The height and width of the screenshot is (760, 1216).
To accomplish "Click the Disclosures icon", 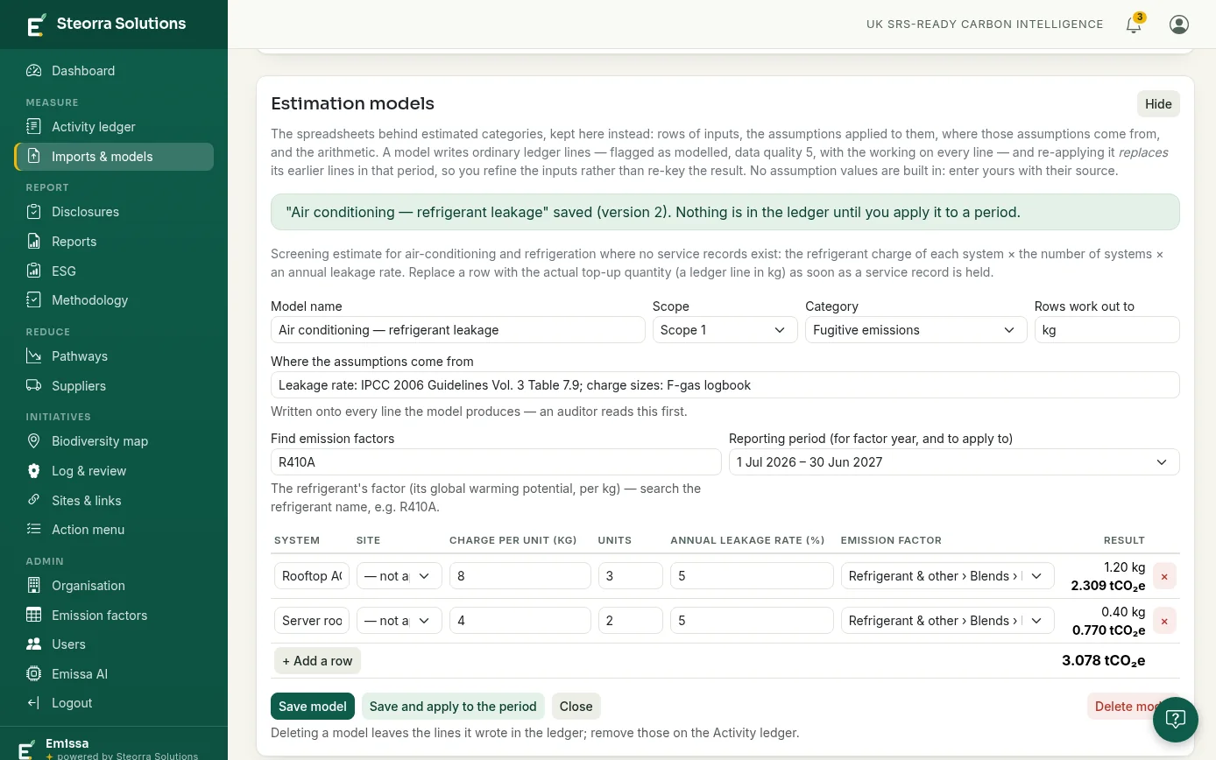I will pos(34,212).
